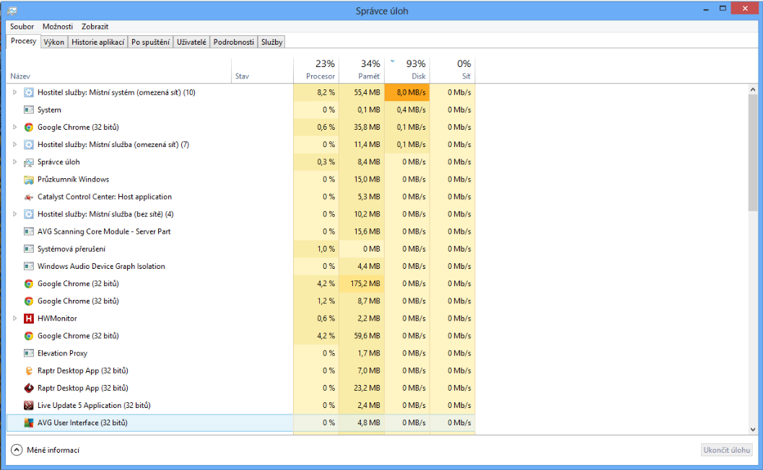Click the Chrome icon of the 35,8 MB process
Viewport: 763px width, 470px height.
(29, 128)
